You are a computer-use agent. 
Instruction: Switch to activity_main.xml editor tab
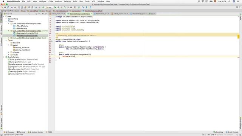57,14
